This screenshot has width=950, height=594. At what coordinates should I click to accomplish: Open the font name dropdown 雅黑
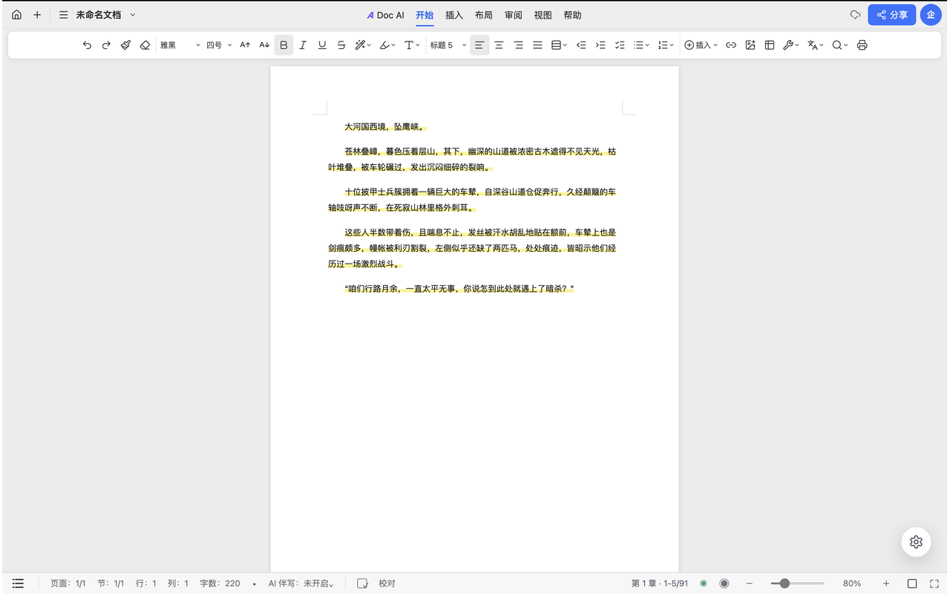pyautogui.click(x=180, y=45)
